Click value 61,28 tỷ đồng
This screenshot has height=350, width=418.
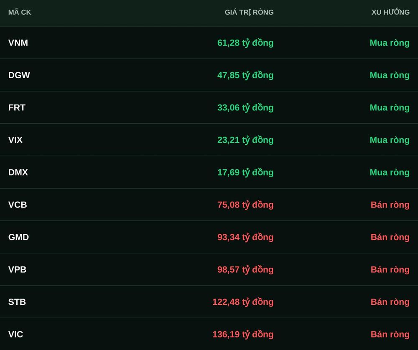[x=245, y=43]
